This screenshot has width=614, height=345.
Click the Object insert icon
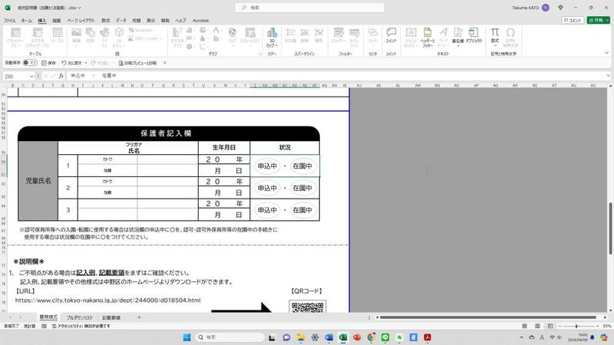pos(474,38)
